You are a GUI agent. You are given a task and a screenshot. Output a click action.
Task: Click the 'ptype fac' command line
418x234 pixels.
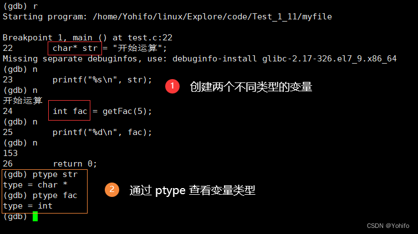pos(40,195)
